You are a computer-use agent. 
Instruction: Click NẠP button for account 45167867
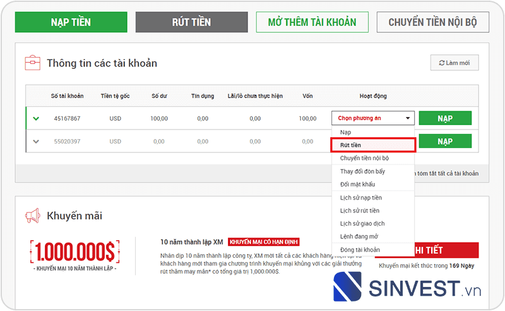[x=445, y=118]
